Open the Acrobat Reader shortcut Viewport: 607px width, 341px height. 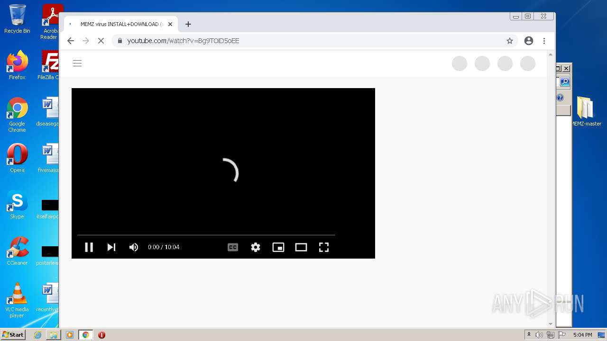tap(50, 22)
